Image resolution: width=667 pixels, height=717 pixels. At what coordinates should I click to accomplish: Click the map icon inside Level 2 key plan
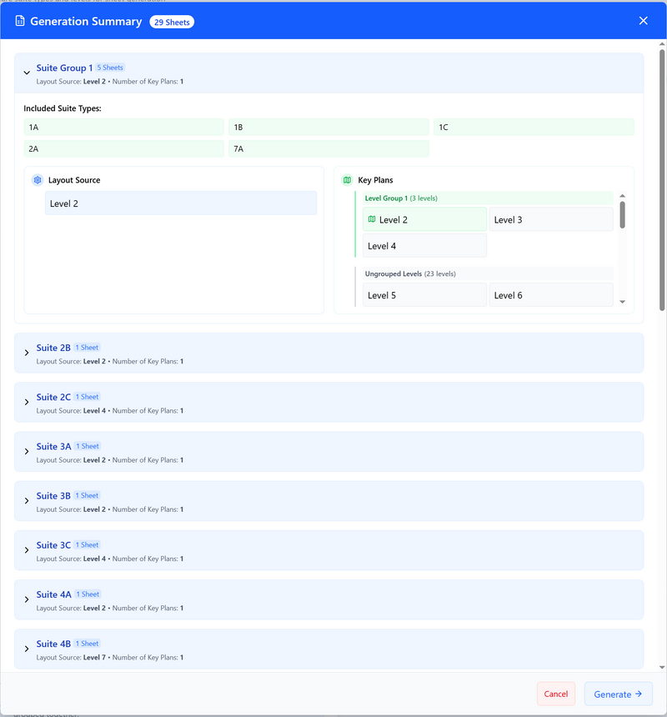pos(372,219)
